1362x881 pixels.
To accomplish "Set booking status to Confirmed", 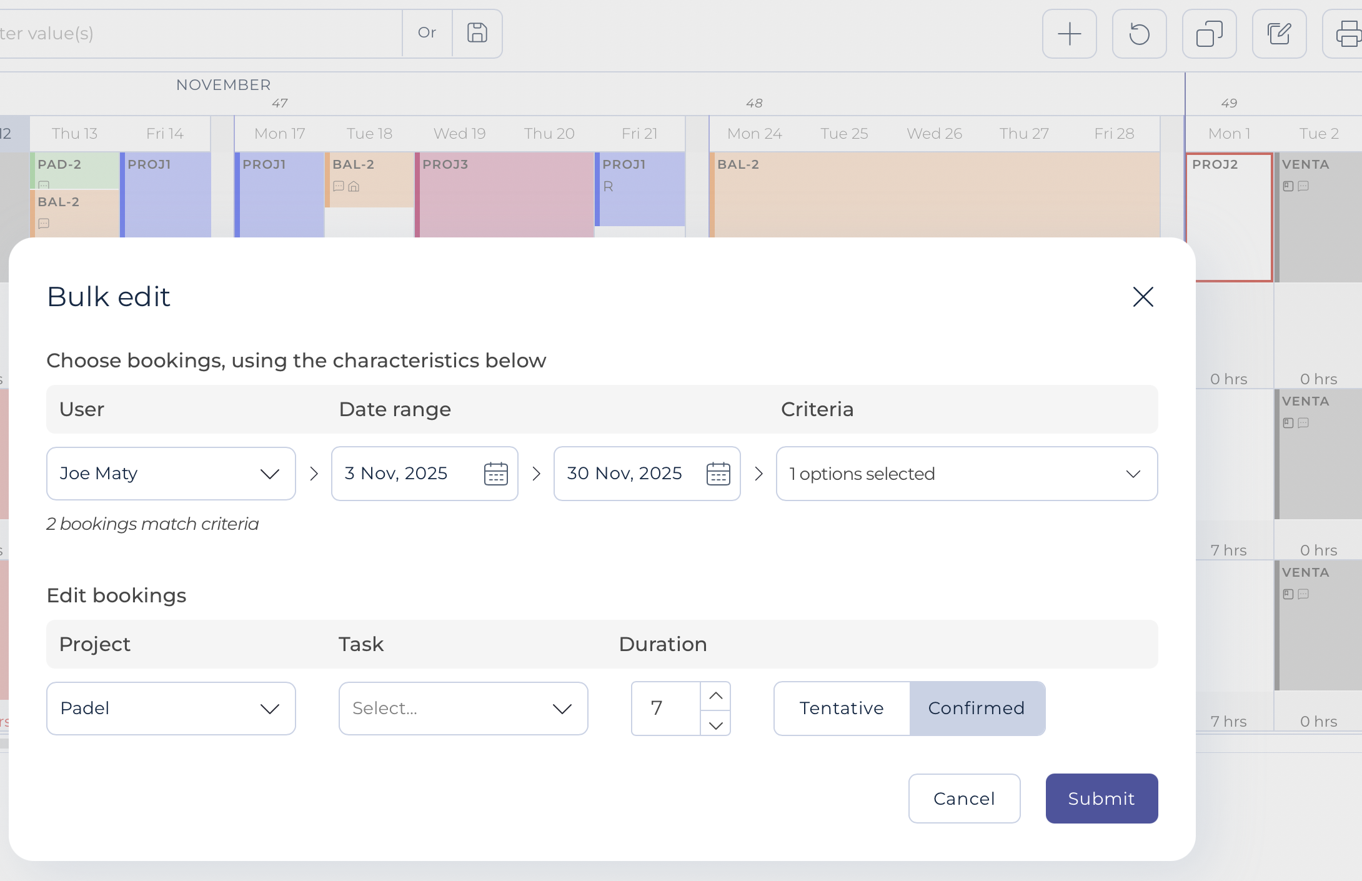I will coord(977,708).
